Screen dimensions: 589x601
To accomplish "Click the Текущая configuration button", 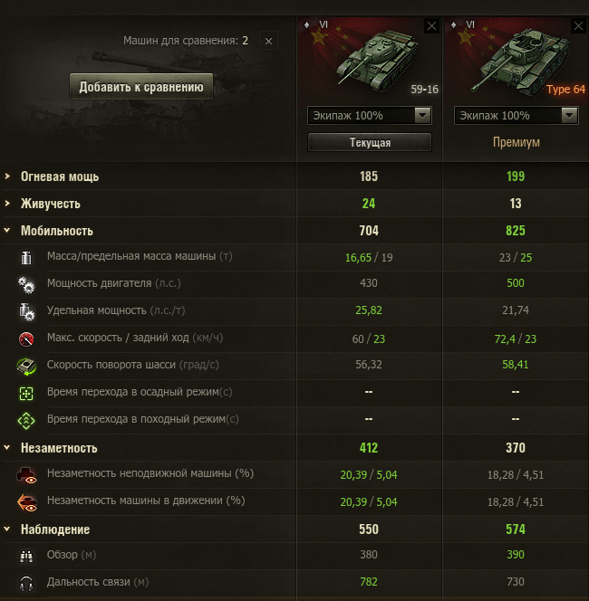I will [x=370, y=143].
